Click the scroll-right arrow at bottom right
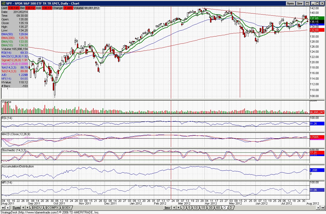 tap(318, 208)
